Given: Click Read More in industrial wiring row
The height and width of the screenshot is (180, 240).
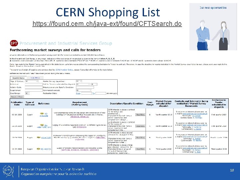Looking at the screenshot, I should point(140,149).
